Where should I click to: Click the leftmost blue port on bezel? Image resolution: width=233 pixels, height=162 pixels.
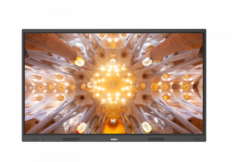tap(32, 139)
